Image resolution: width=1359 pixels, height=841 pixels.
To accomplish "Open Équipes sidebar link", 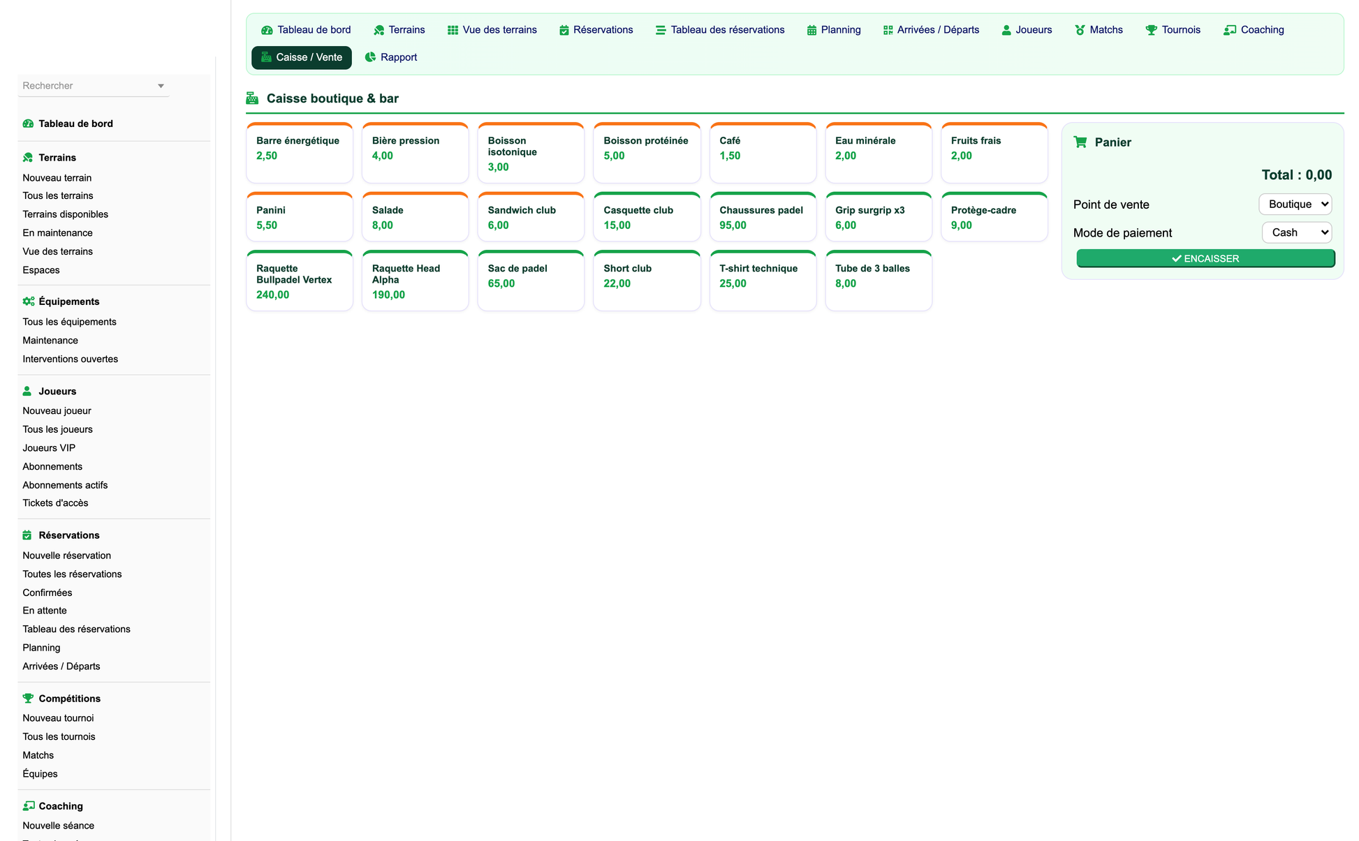I will [40, 774].
